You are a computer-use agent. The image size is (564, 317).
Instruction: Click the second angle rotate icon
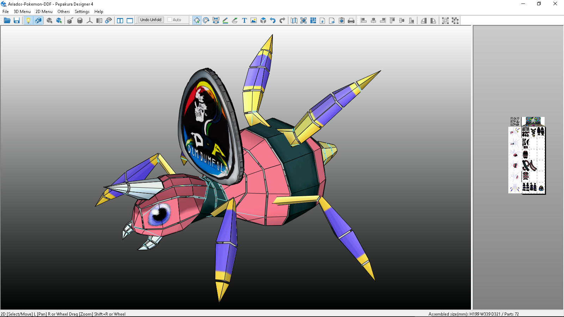point(433,20)
